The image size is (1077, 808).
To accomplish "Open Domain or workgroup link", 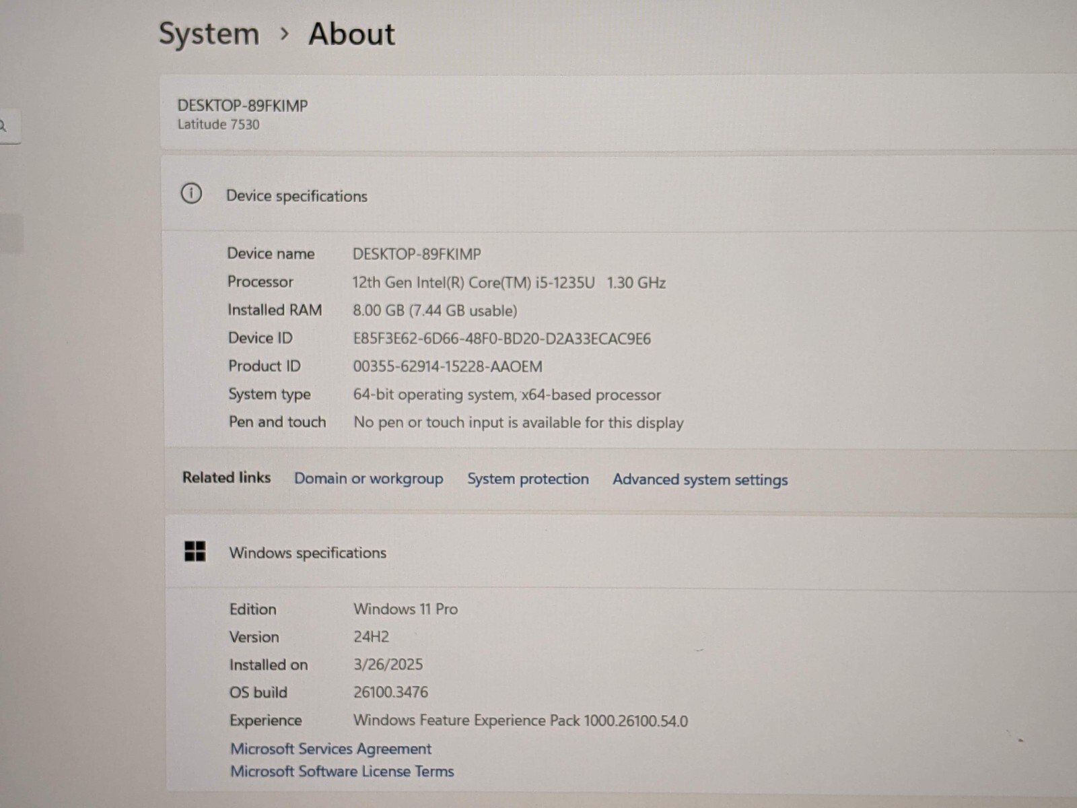I will click(369, 478).
